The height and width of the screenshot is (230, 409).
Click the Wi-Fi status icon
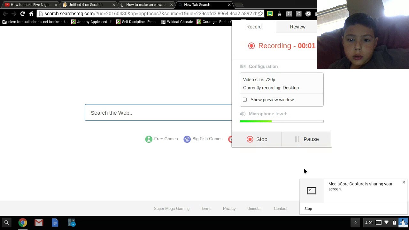(x=387, y=223)
